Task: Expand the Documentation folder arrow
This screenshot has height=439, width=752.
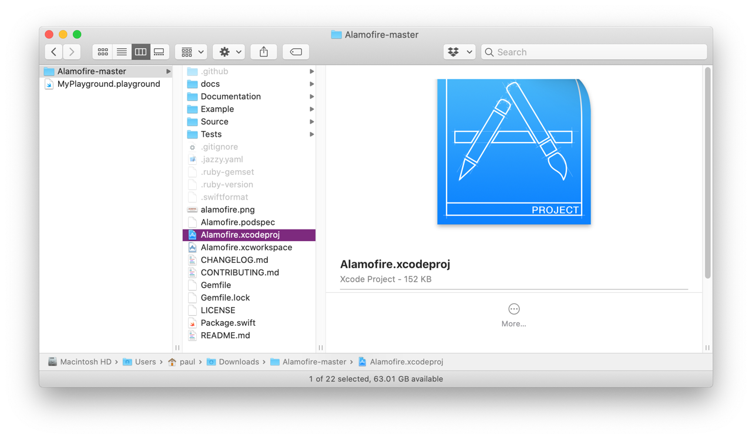Action: click(x=311, y=97)
